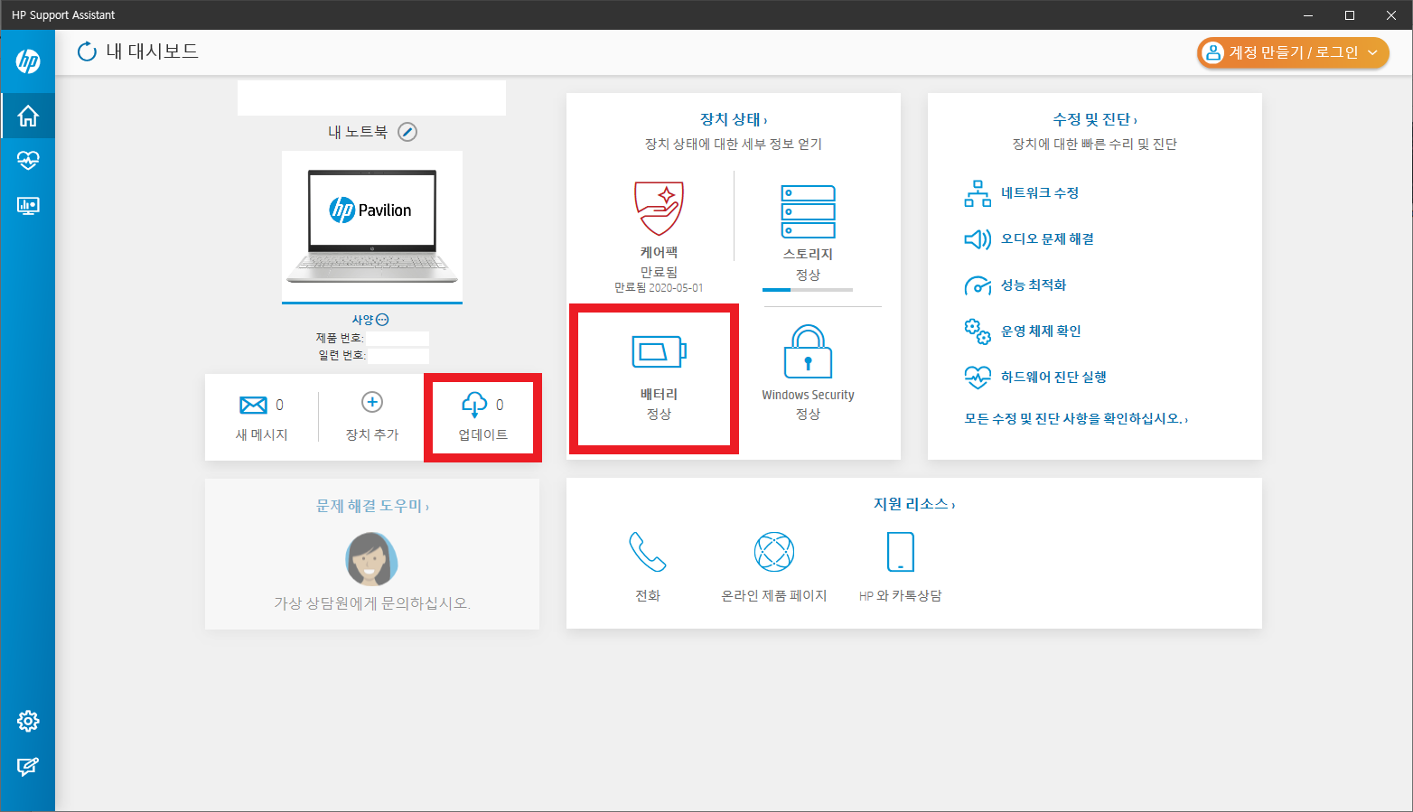Open the online product page globe icon
This screenshot has width=1413, height=812.
coord(774,552)
